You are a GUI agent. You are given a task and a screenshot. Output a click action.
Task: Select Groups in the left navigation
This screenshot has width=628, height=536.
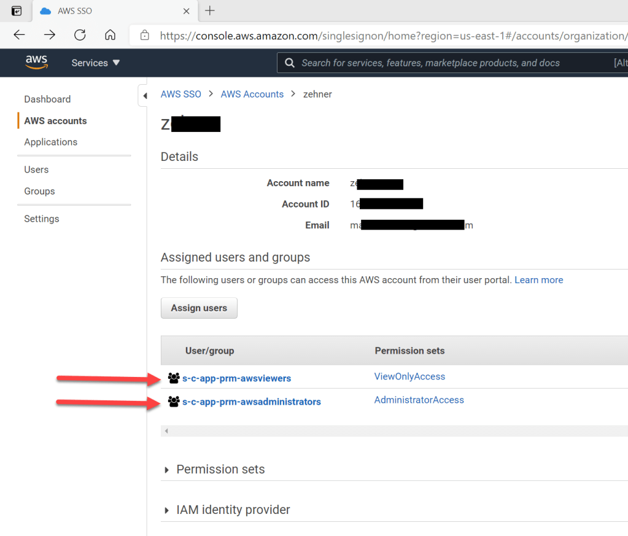pos(39,191)
